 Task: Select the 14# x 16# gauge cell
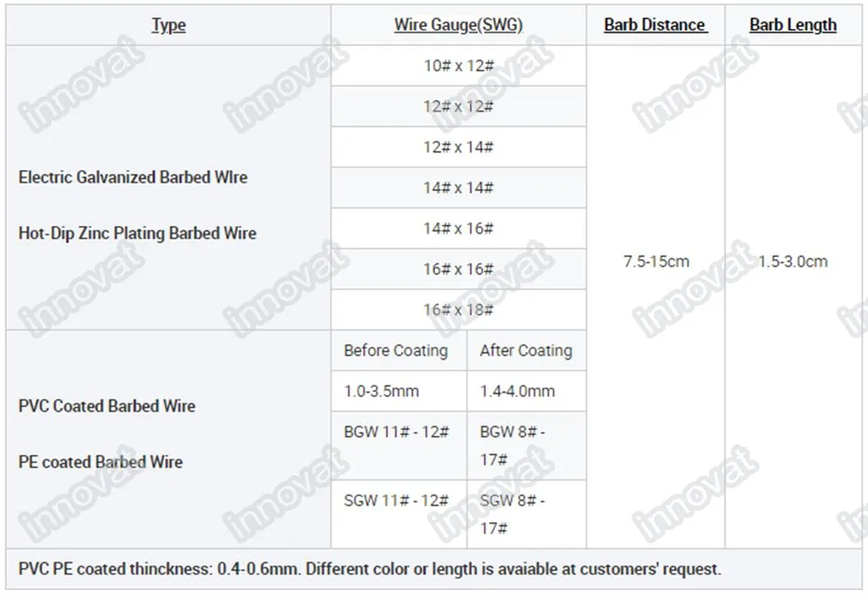point(458,229)
